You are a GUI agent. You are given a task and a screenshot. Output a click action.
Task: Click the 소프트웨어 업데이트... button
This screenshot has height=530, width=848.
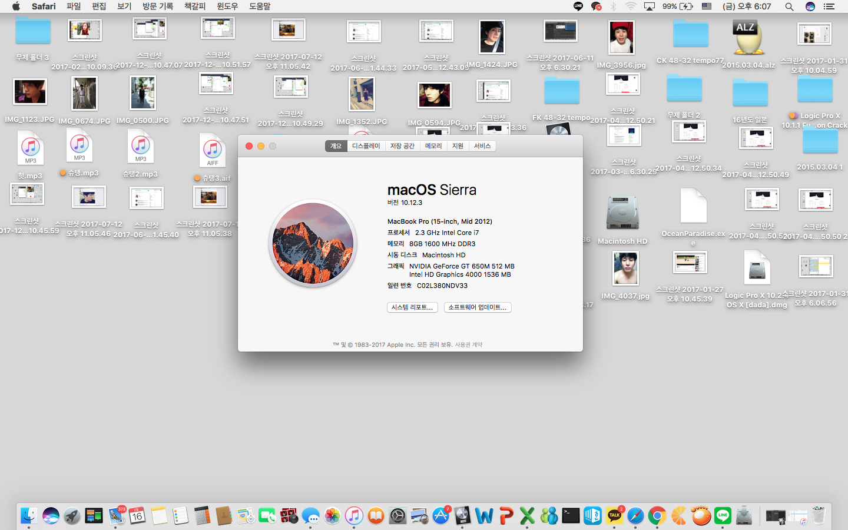coord(477,307)
